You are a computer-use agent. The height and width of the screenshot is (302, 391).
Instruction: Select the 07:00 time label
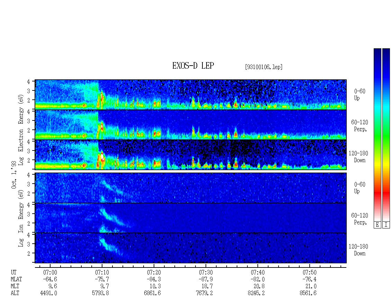click(50, 272)
